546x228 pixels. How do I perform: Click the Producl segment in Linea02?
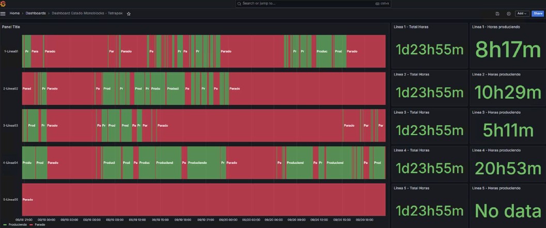coord(176,88)
